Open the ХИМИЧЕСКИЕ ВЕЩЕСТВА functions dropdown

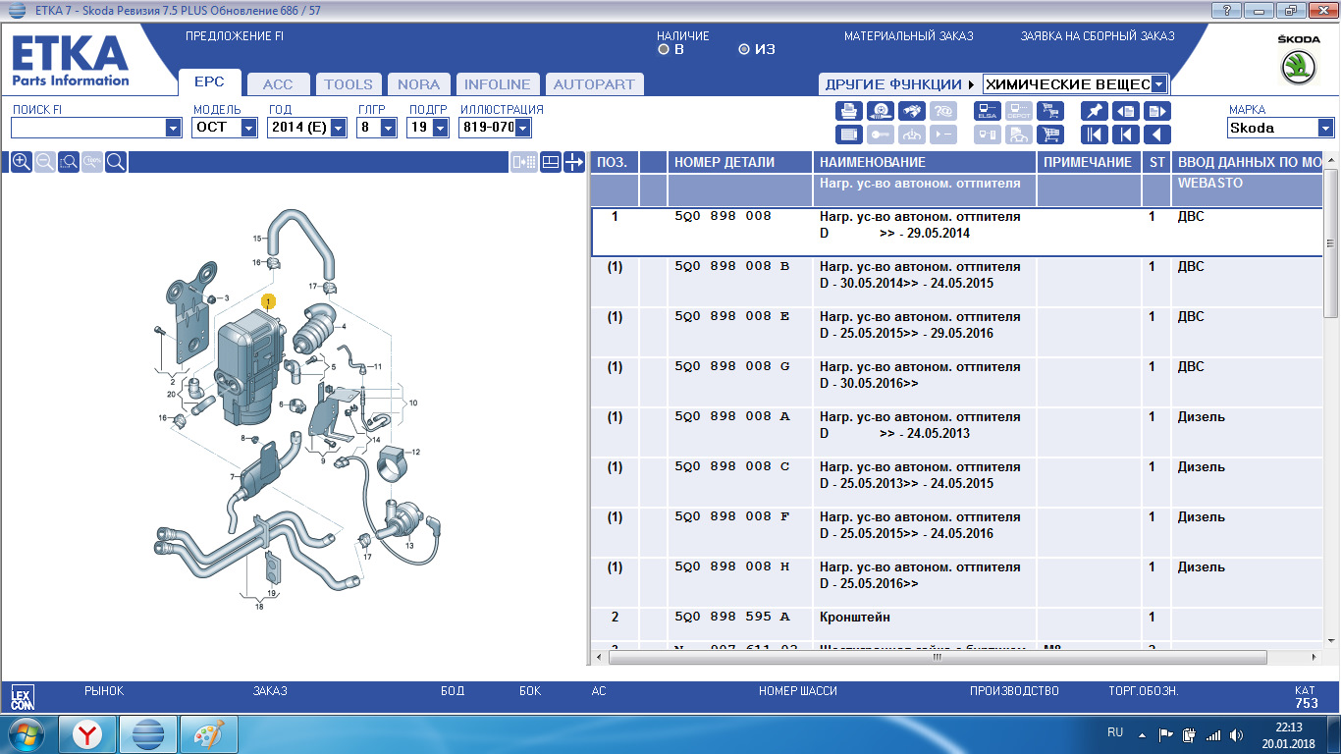1159,84
